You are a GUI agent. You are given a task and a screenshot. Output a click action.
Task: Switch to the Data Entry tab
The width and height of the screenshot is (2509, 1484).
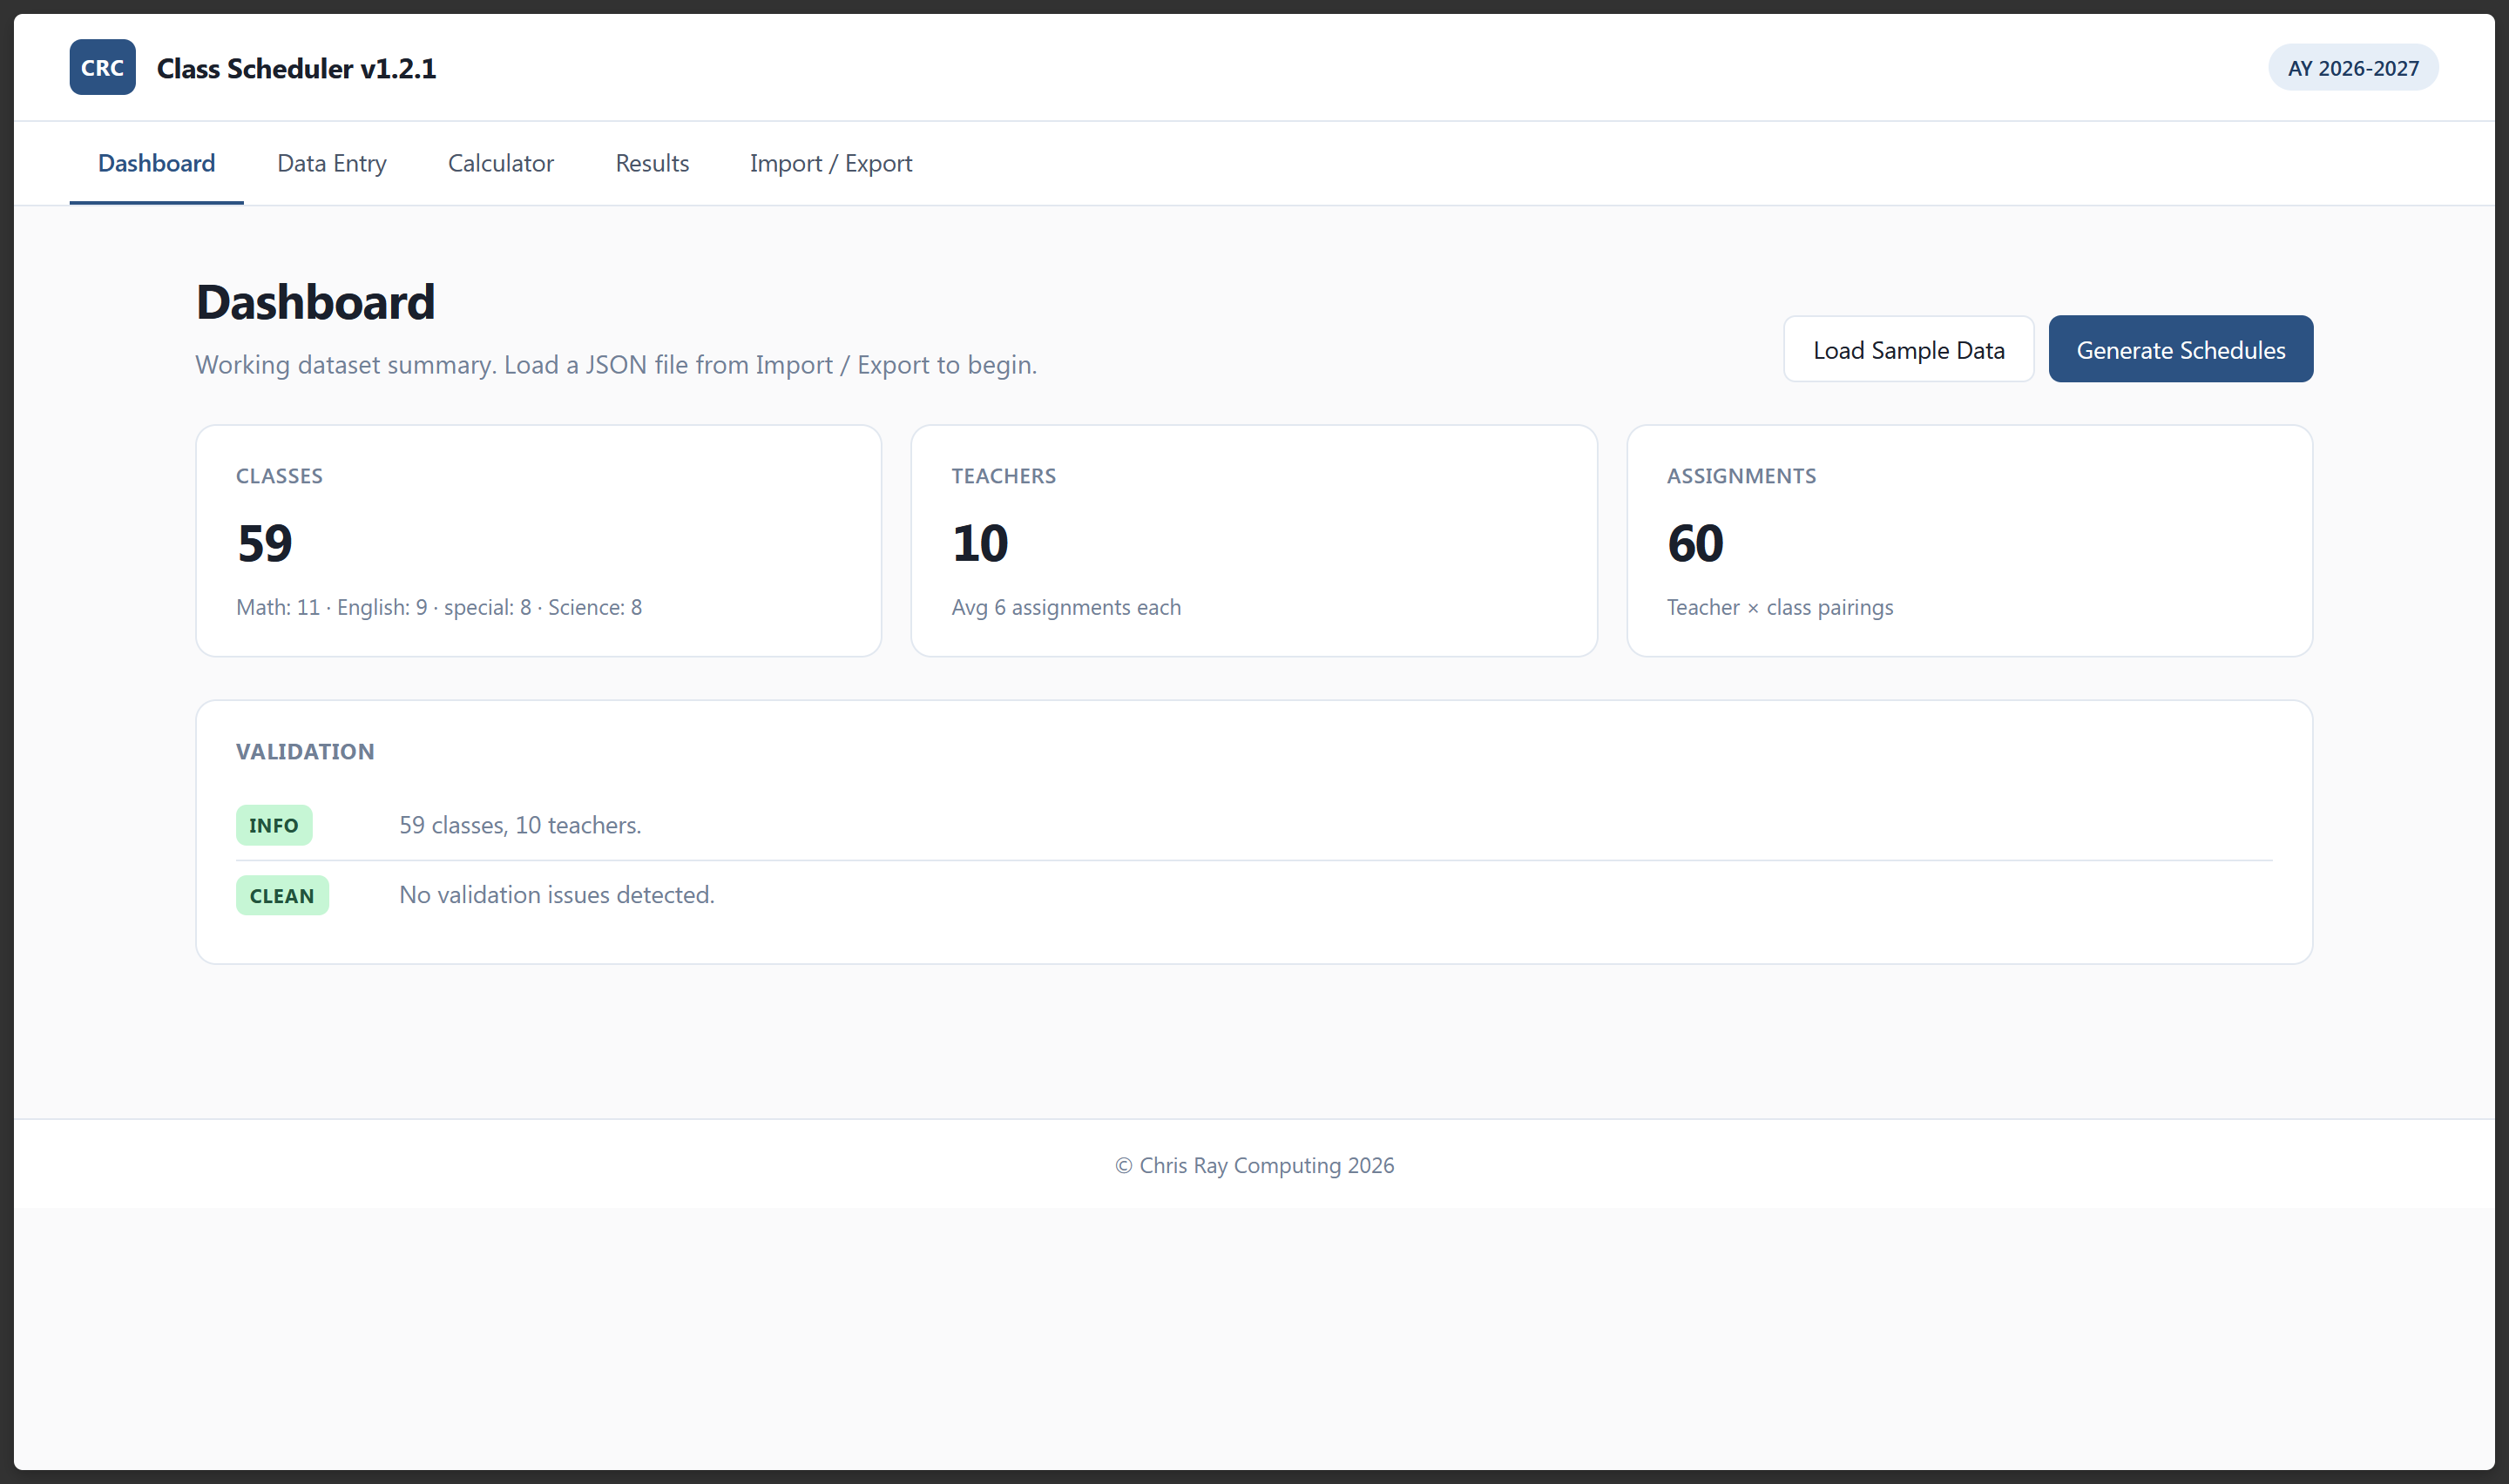tap(331, 163)
